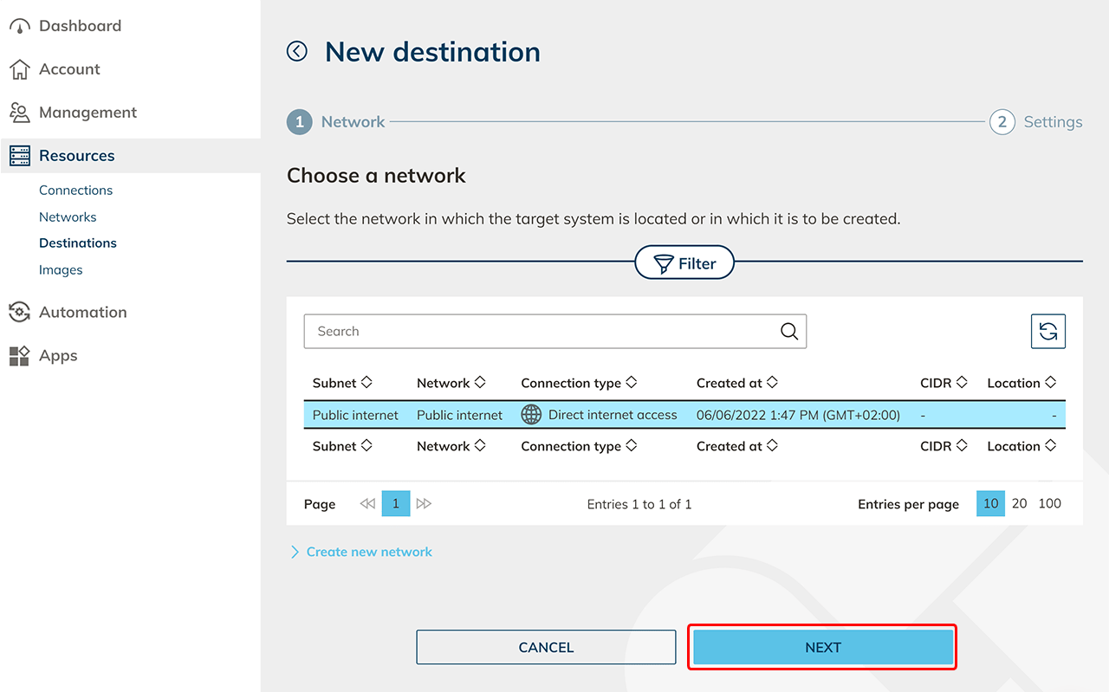Click the CANCEL button
The width and height of the screenshot is (1109, 692).
click(x=546, y=647)
